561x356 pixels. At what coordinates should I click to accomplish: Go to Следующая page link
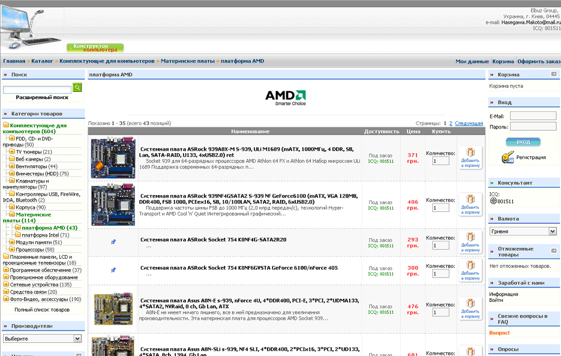pyautogui.click(x=469, y=123)
